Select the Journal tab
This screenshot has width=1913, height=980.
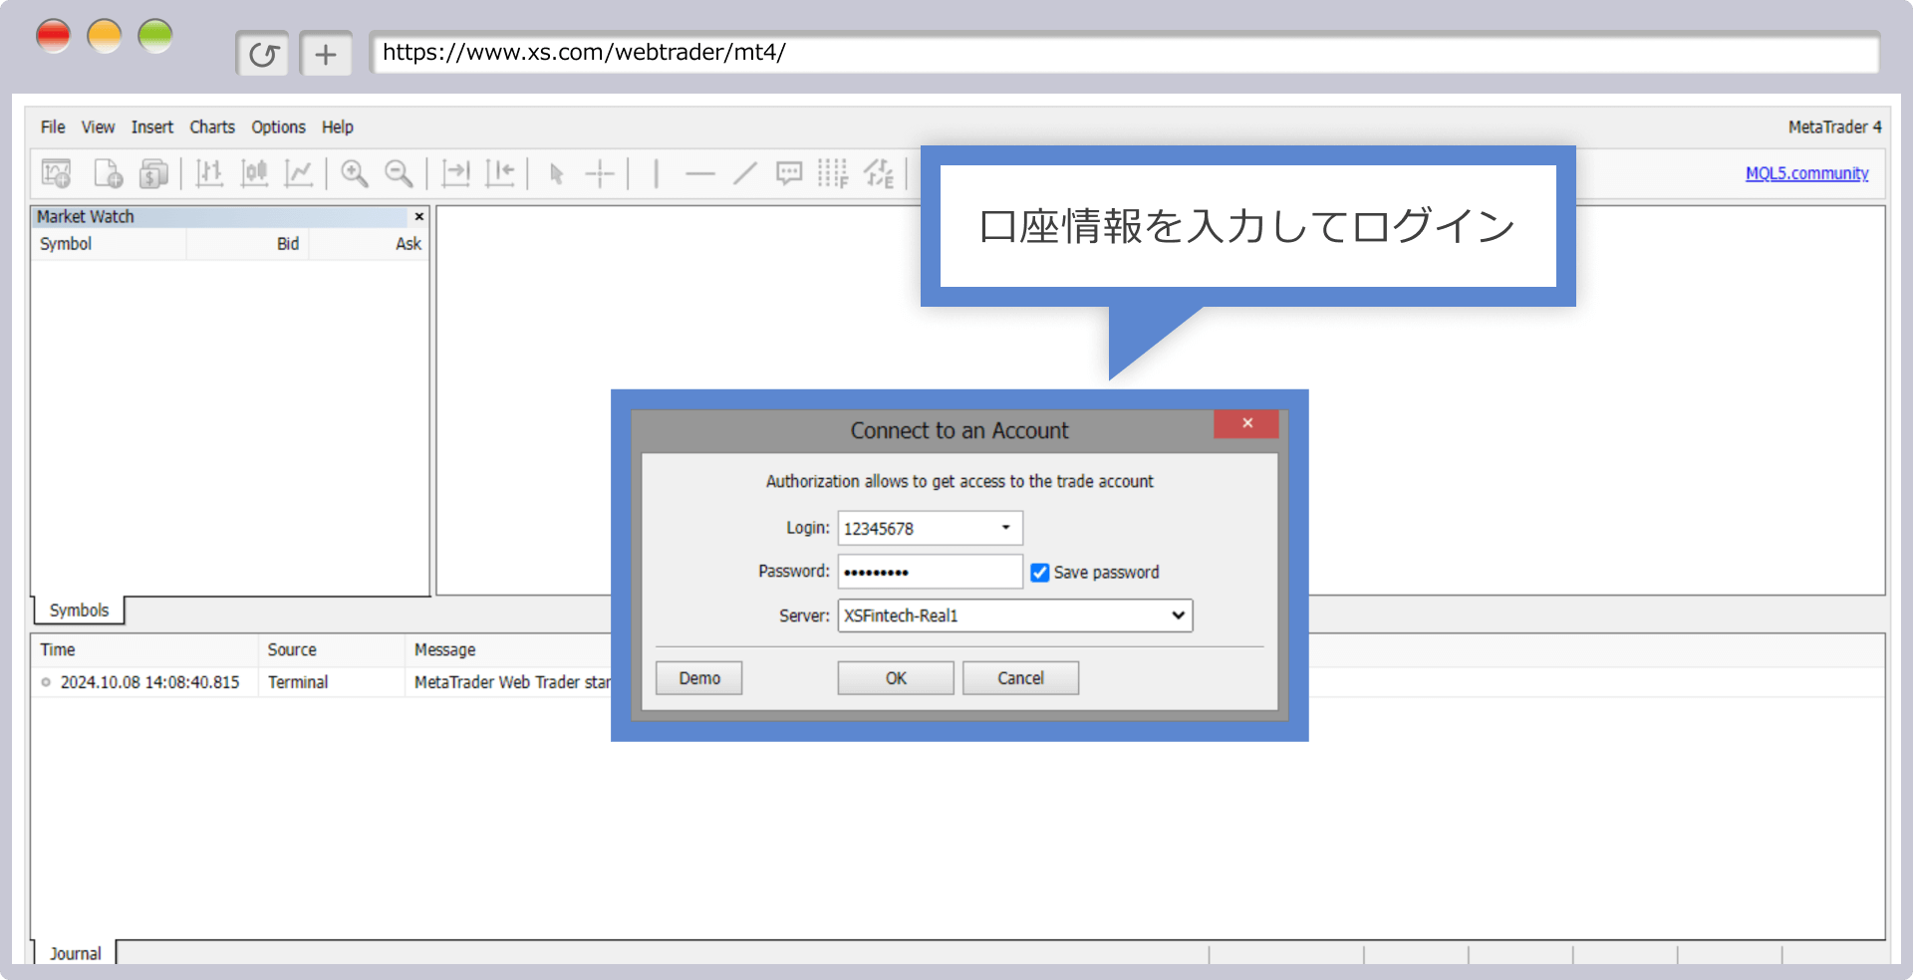[75, 953]
